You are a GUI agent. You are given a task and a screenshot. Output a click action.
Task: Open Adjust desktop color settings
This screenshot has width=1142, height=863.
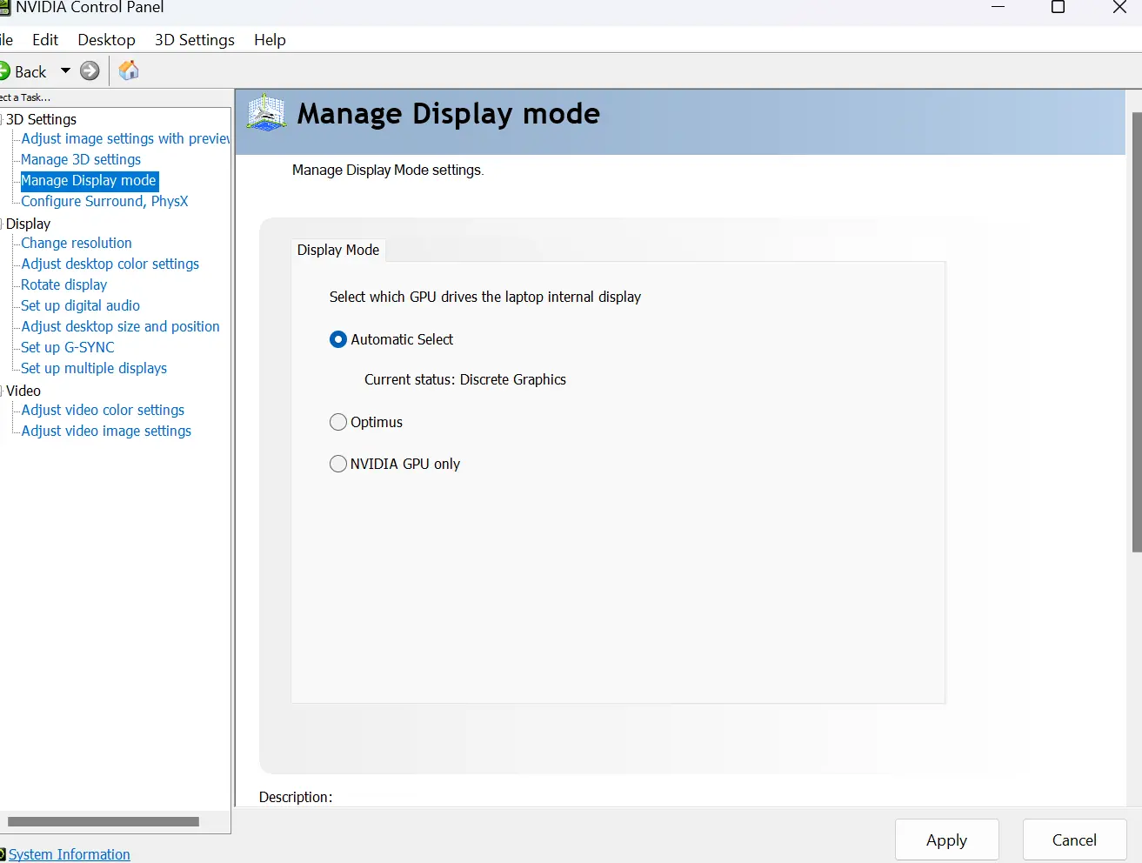[110, 264]
